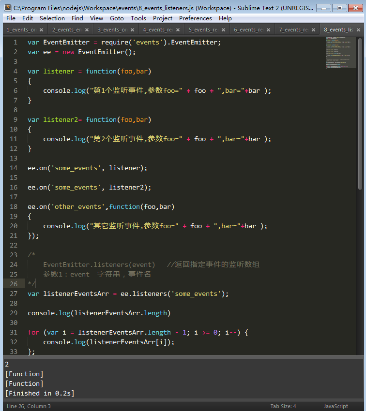Click line number 1 in the gutter
This screenshot has width=366, height=411.
pyautogui.click(x=15, y=42)
